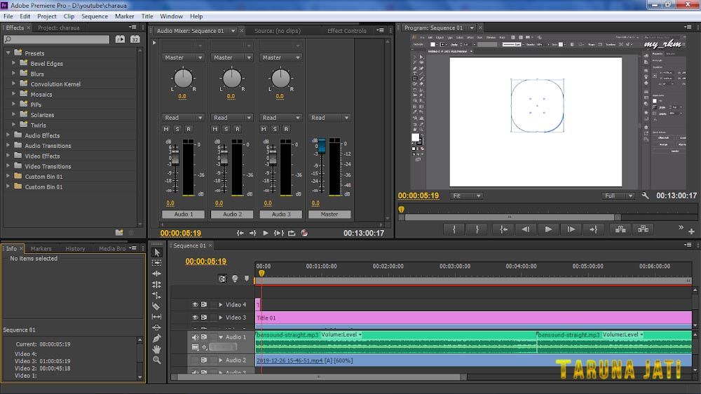Image resolution: width=701 pixels, height=394 pixels.
Task: Select the Rolling Edit tool
Action: pos(157,285)
